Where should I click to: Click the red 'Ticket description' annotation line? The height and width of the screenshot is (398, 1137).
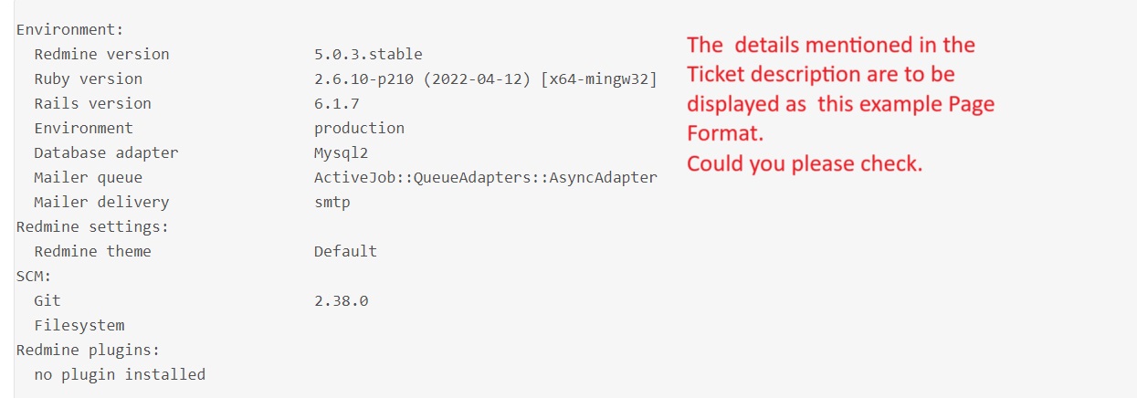tap(821, 75)
